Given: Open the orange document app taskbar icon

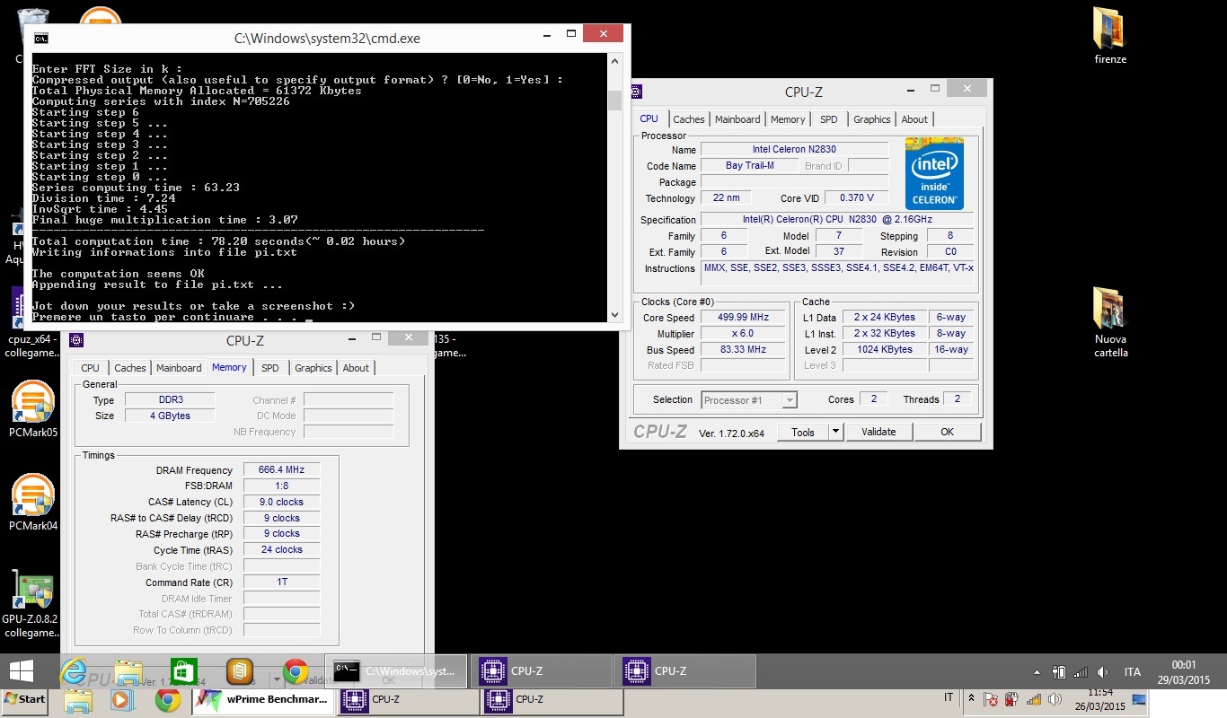Looking at the screenshot, I should coord(239,671).
